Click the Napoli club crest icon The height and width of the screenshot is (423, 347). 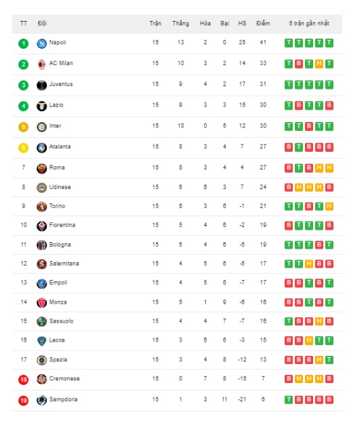pyautogui.click(x=41, y=43)
